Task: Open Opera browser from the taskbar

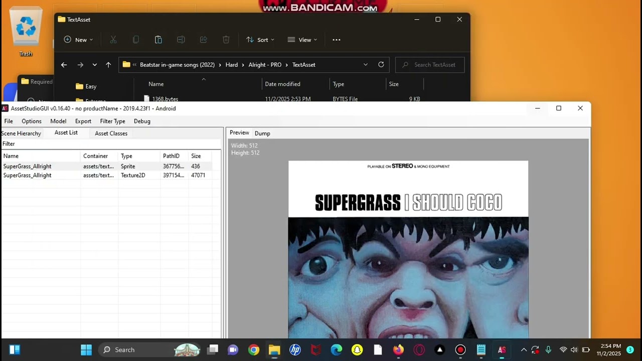Action: coord(419,349)
